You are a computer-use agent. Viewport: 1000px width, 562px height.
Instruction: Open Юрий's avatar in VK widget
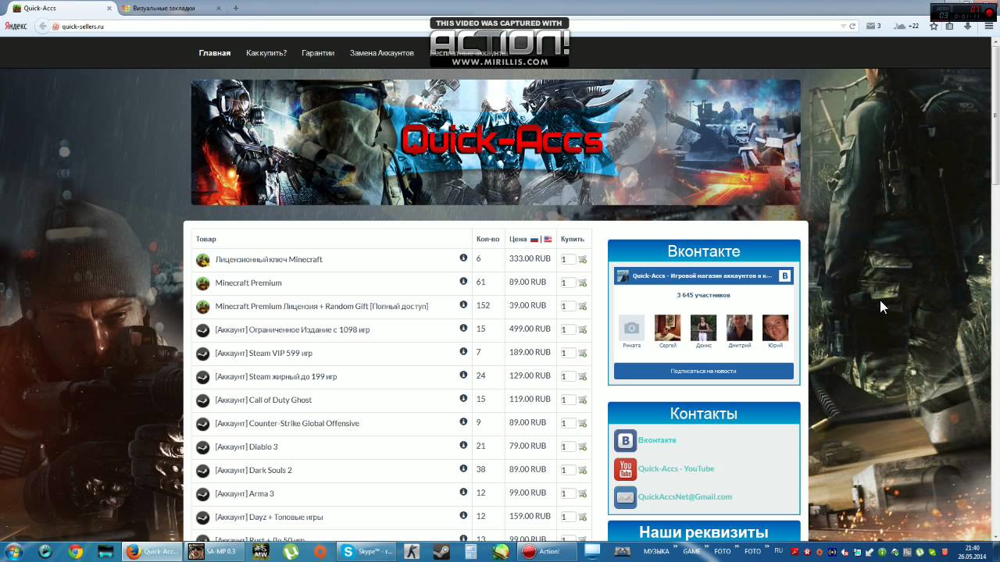(x=775, y=328)
